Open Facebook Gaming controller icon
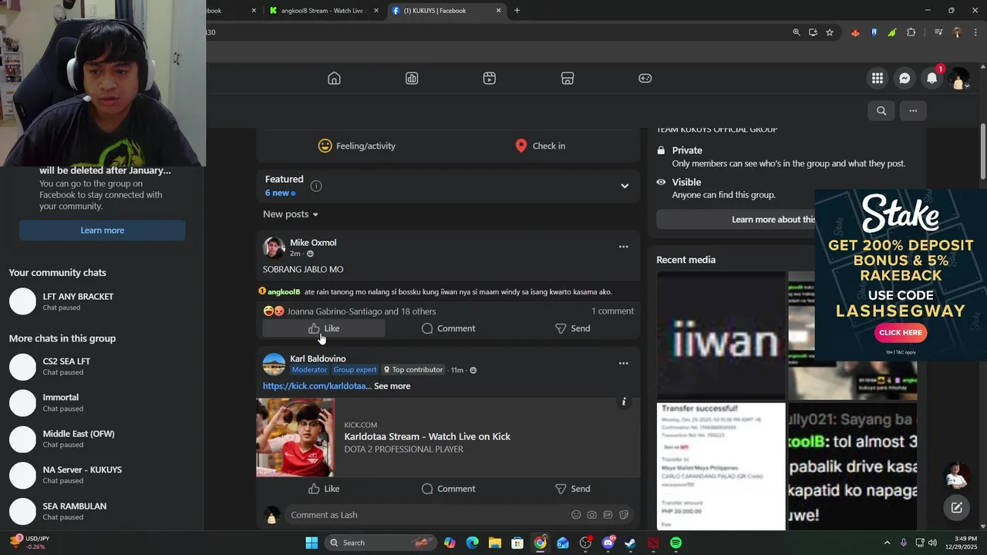The height and width of the screenshot is (555, 987). coord(645,78)
